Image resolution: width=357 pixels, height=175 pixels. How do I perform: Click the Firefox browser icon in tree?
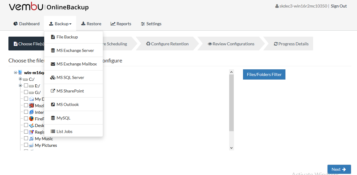coord(31,119)
